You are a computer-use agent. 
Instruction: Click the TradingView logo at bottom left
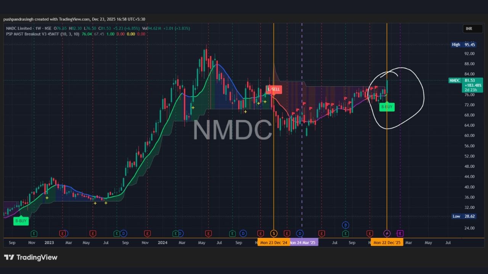30,257
